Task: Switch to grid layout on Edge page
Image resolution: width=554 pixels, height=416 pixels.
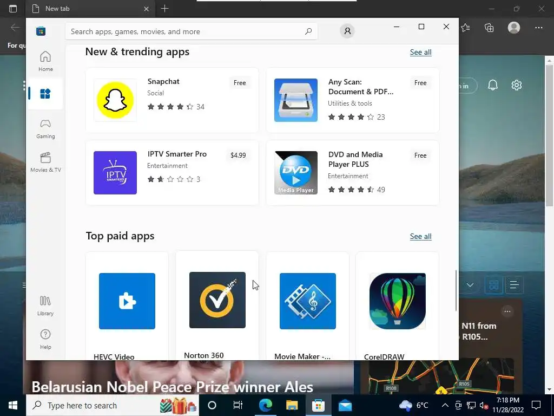Action: (x=493, y=285)
